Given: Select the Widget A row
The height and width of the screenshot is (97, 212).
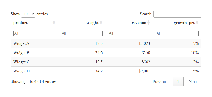Looking at the screenshot, I should pos(106,43).
